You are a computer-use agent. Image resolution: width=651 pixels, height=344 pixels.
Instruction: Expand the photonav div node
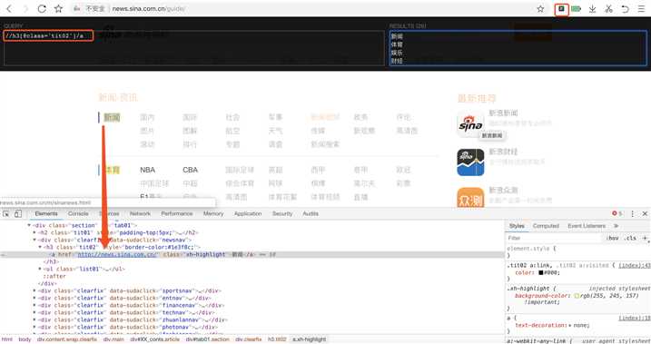(35, 327)
